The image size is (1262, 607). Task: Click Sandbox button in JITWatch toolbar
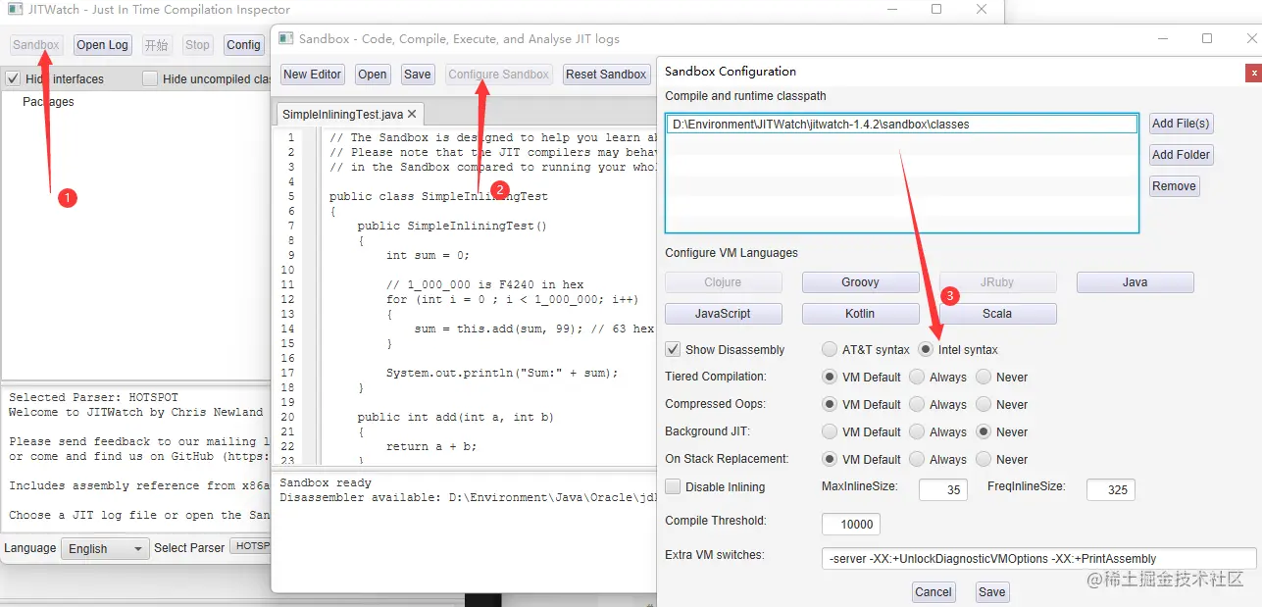pos(36,45)
